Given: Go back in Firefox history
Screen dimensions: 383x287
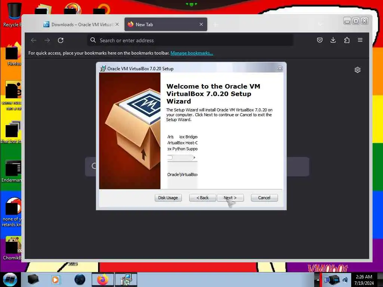Looking at the screenshot, I should click(x=33, y=40).
